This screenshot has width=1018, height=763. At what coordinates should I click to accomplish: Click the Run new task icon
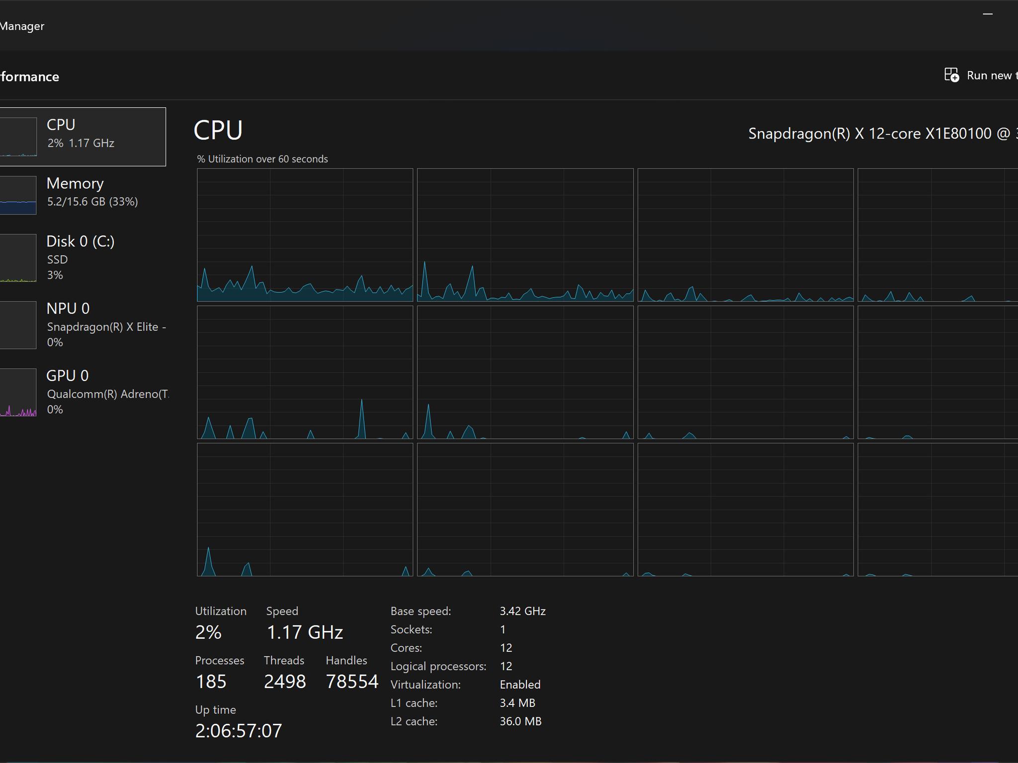pos(951,75)
